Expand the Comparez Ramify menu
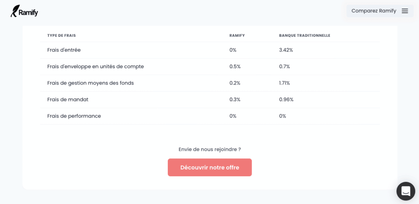This screenshot has height=204, width=419. coord(380,11)
